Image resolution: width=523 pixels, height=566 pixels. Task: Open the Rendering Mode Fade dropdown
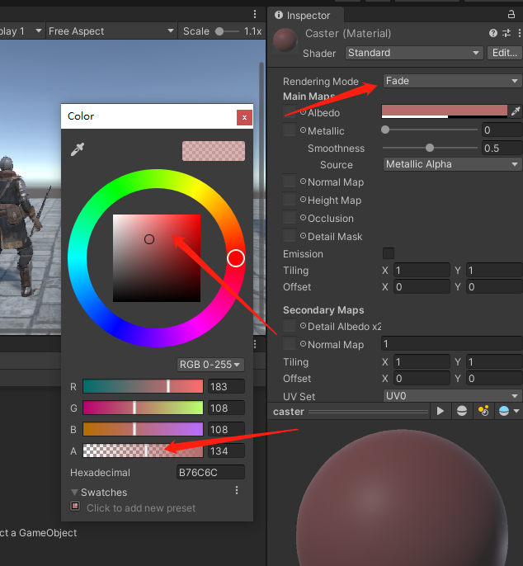(x=452, y=81)
